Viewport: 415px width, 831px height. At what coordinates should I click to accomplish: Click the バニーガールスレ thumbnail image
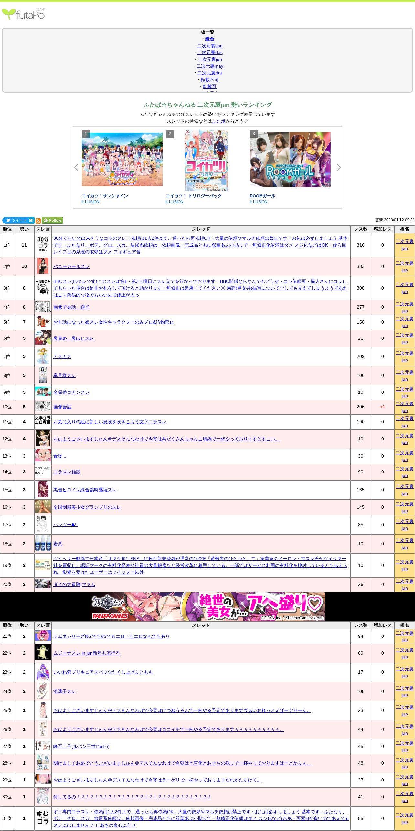click(43, 266)
